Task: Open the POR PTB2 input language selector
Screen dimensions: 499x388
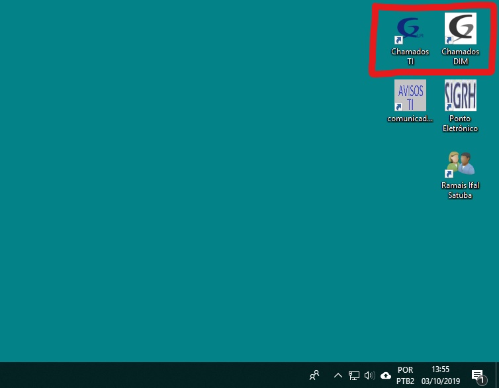Action: 406,375
